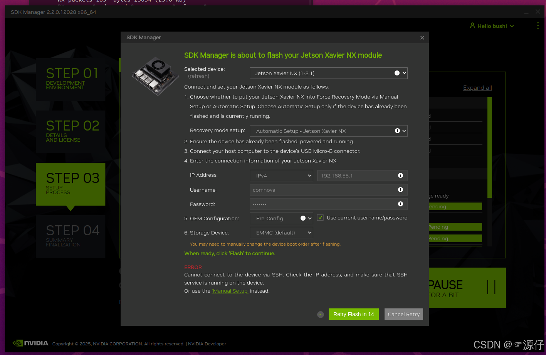The image size is (546, 355).
Task: Expand the Hello bushi account menu
Action: [492, 26]
